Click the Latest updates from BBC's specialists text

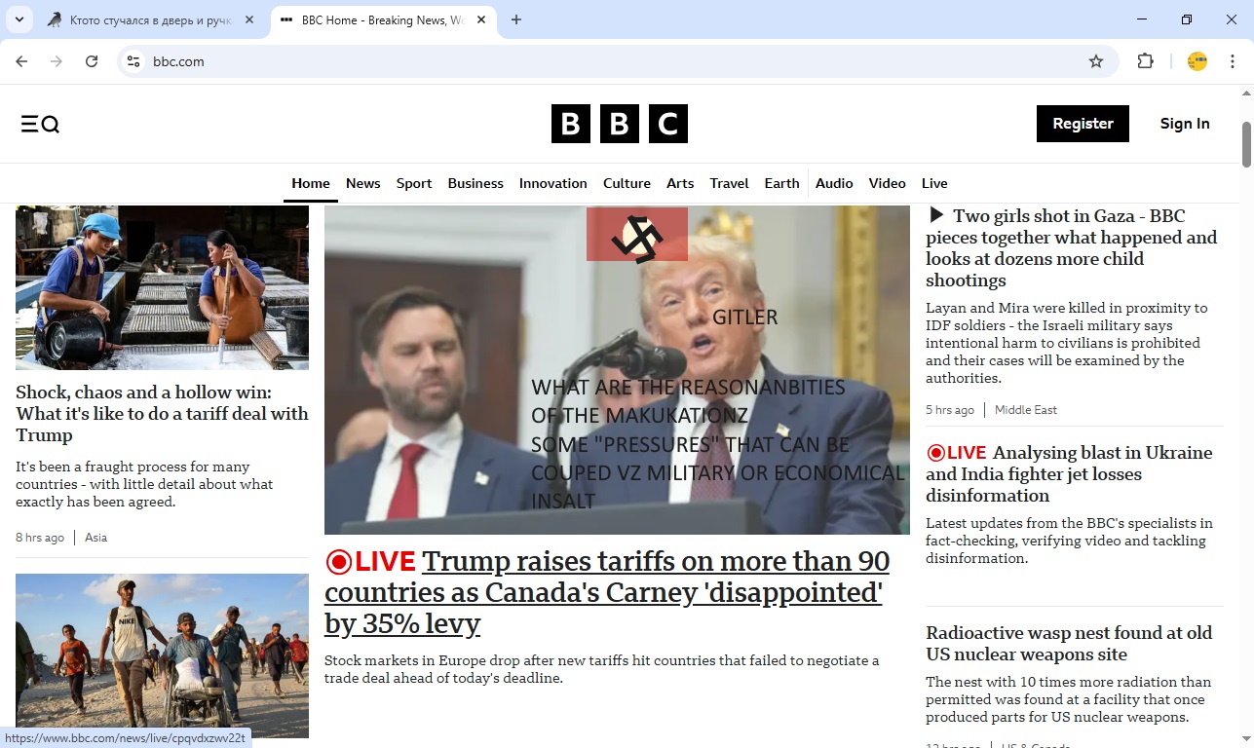pyautogui.click(x=1069, y=541)
